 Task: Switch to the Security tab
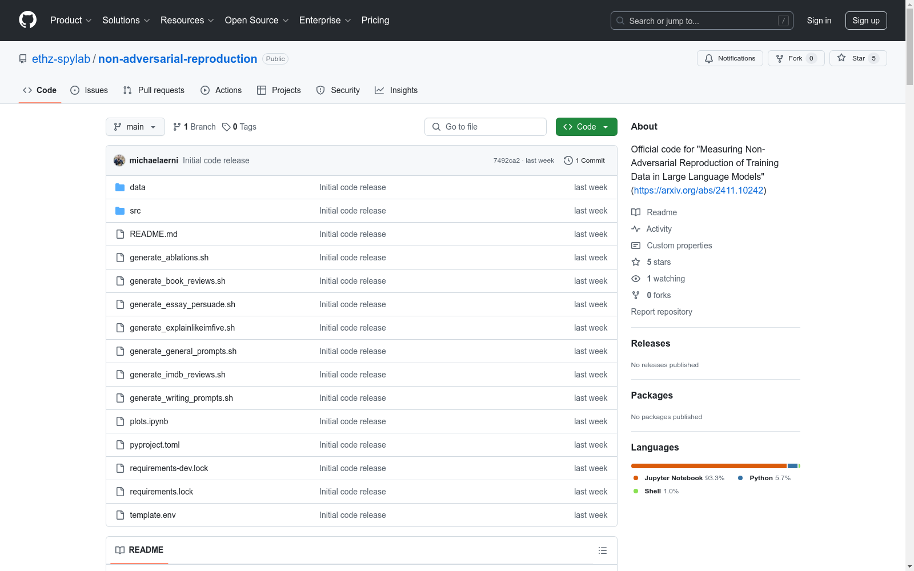coord(338,90)
